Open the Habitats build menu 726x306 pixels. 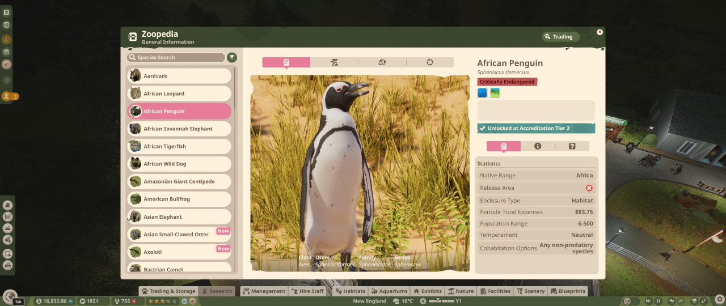click(350, 291)
